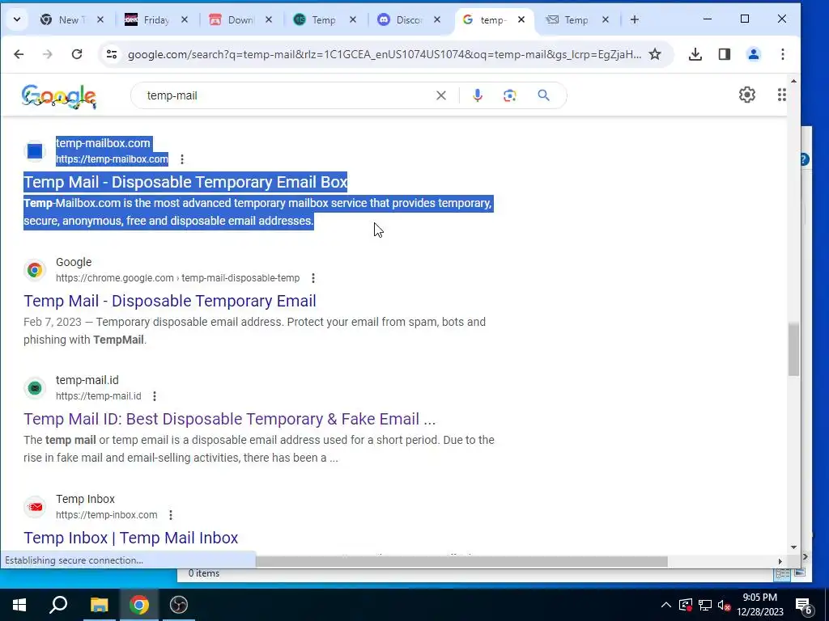Open more options for temp-mail.id result
829x621 pixels.
(x=155, y=396)
